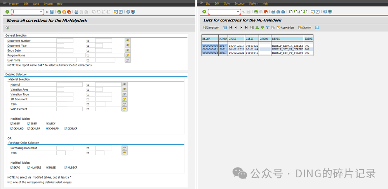Open multiple selection for Purchasing Document

124,148
